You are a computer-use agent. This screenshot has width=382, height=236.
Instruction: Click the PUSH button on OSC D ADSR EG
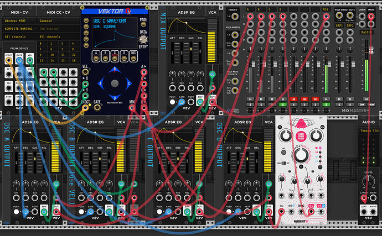[229, 212]
